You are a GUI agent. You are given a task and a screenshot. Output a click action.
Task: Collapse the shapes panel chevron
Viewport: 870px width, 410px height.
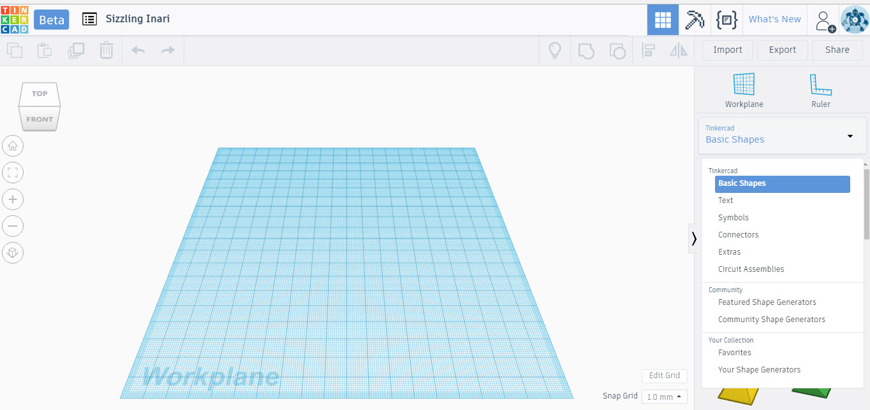tap(694, 238)
